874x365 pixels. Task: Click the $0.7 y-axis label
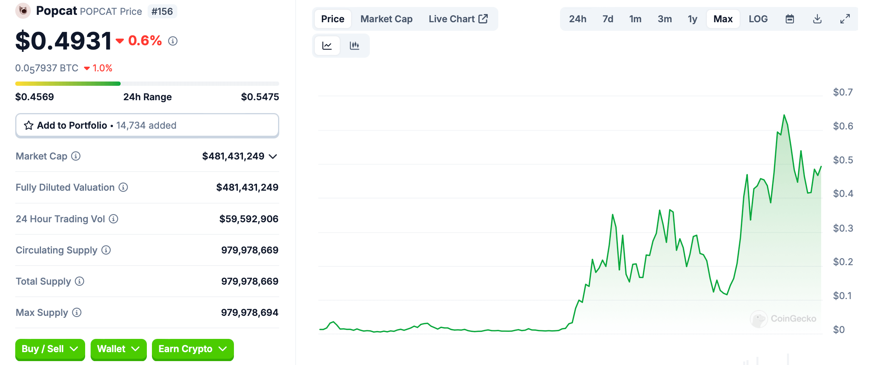[x=843, y=92]
